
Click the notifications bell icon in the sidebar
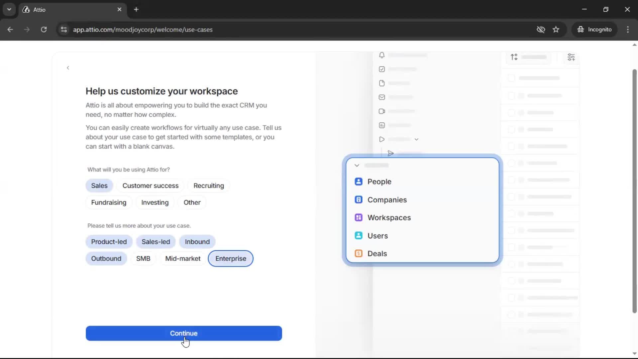pos(381,55)
